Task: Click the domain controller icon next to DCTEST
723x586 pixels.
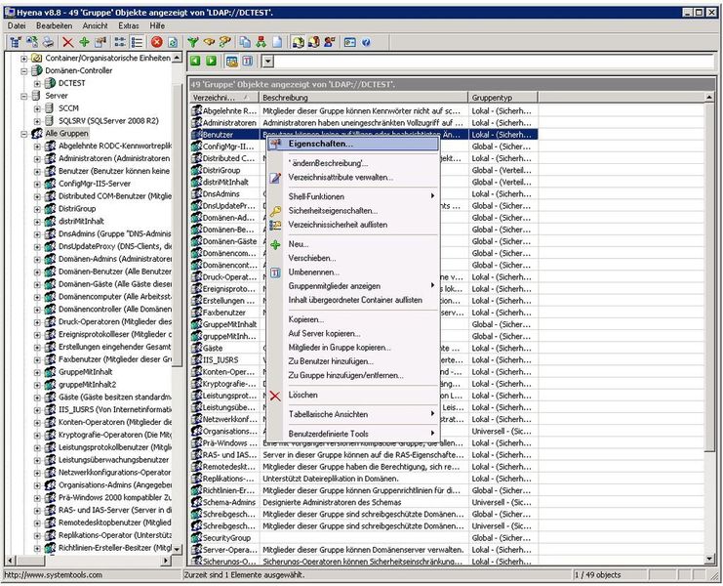Action: 50,83
